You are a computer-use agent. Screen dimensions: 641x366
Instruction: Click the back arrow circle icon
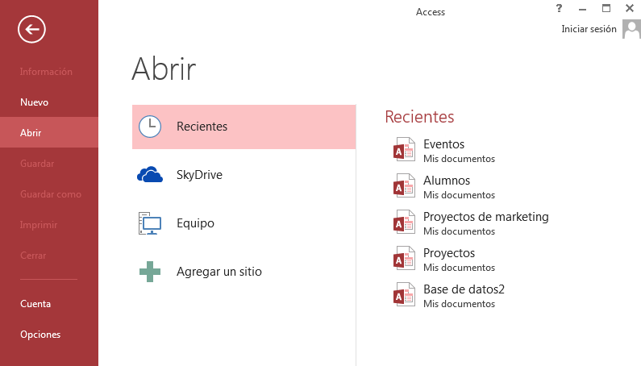[x=31, y=30]
